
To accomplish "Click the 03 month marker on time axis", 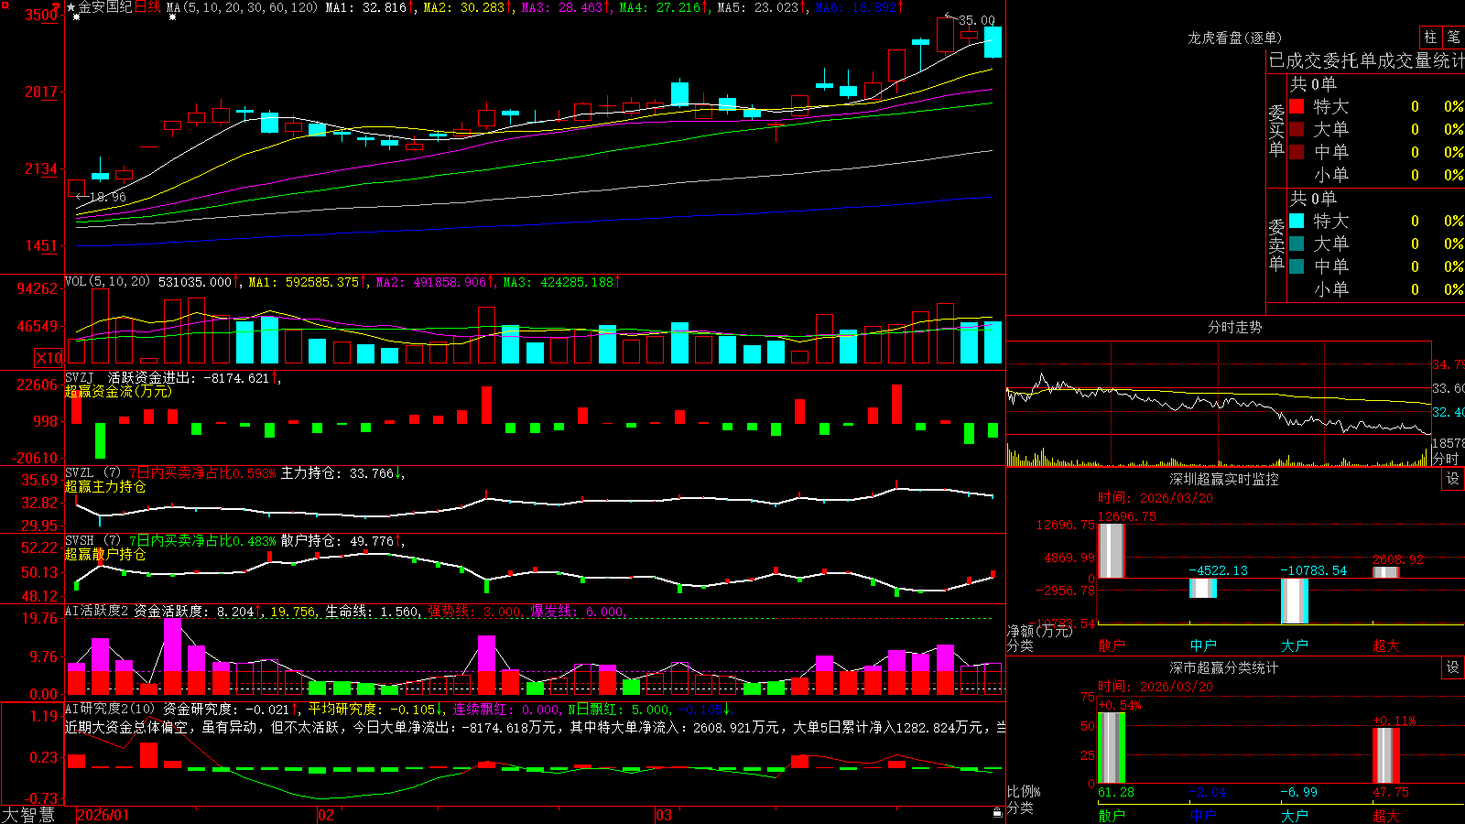I will tap(664, 815).
